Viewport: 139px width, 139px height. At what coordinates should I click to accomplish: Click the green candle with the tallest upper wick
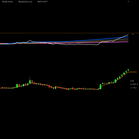tap(30, 82)
